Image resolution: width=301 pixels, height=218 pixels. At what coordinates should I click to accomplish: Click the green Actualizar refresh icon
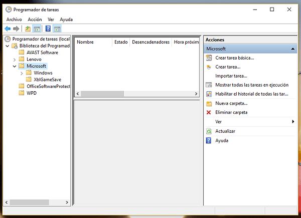click(209, 131)
